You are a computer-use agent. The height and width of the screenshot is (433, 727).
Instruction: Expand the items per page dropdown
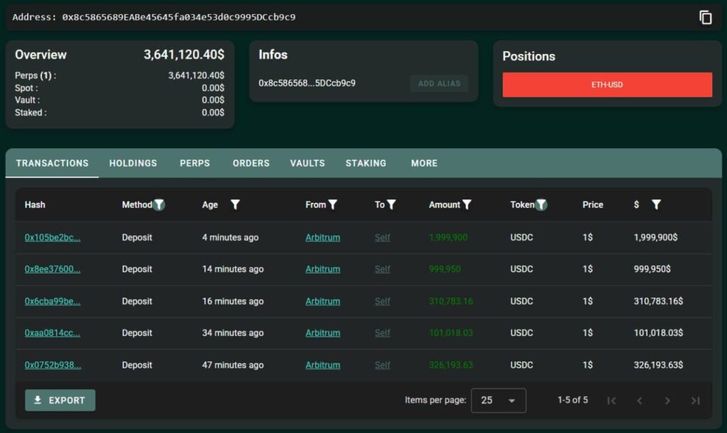coord(498,400)
